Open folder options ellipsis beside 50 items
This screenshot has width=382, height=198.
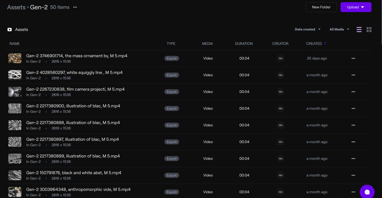[x=75, y=7]
